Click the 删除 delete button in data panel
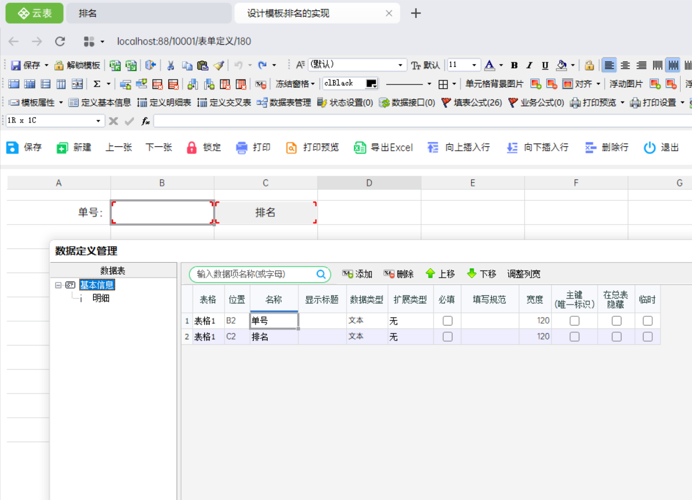 (398, 274)
